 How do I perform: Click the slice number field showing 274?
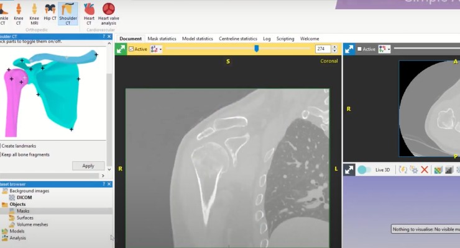point(323,49)
